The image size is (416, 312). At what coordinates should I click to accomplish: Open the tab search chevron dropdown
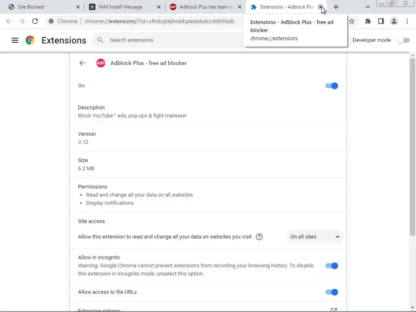367,7
